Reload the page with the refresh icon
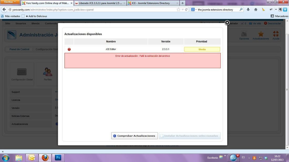The image size is (289, 162). [x=186, y=9]
